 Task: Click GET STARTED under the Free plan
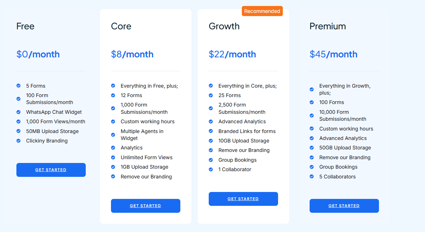tap(51, 170)
